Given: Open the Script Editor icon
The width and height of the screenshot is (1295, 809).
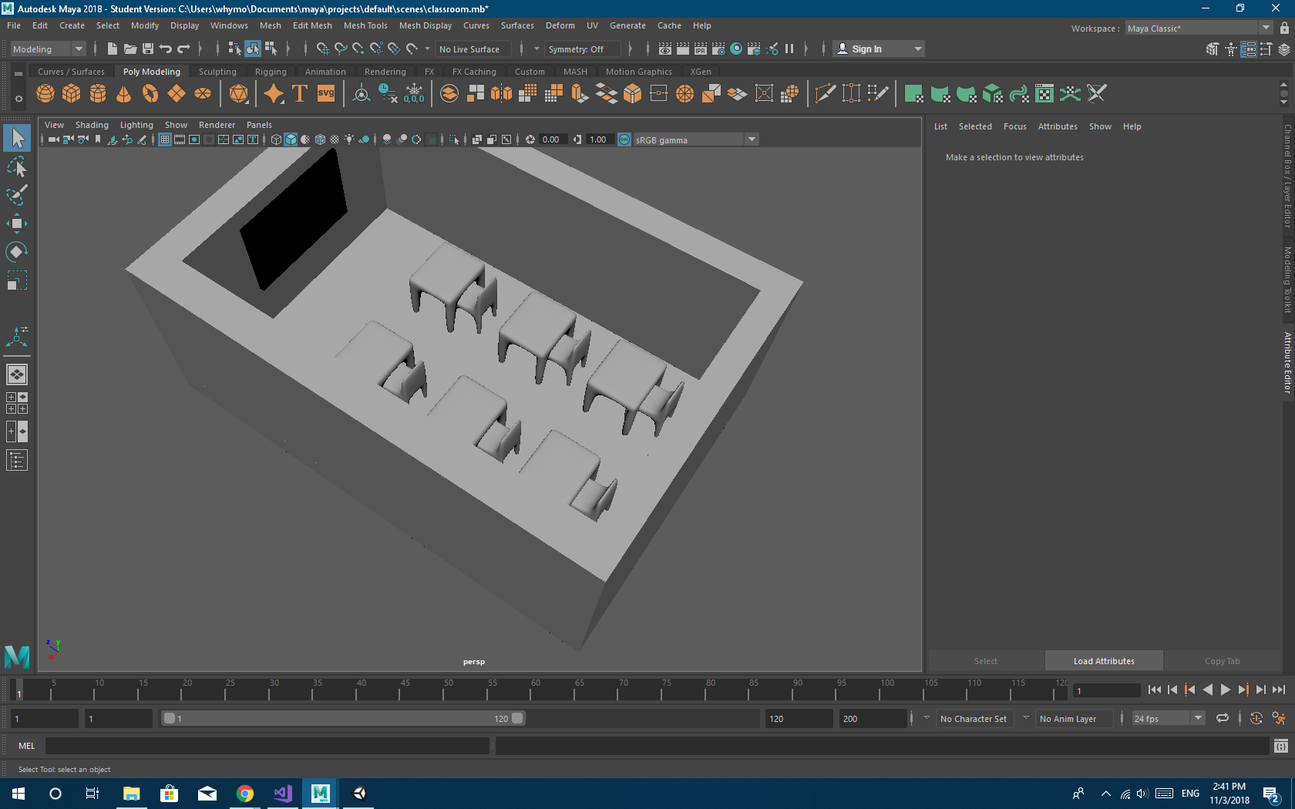Looking at the screenshot, I should tap(1280, 746).
